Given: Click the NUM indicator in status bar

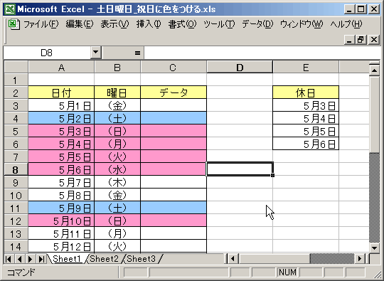Looking at the screenshot, I should (287, 272).
